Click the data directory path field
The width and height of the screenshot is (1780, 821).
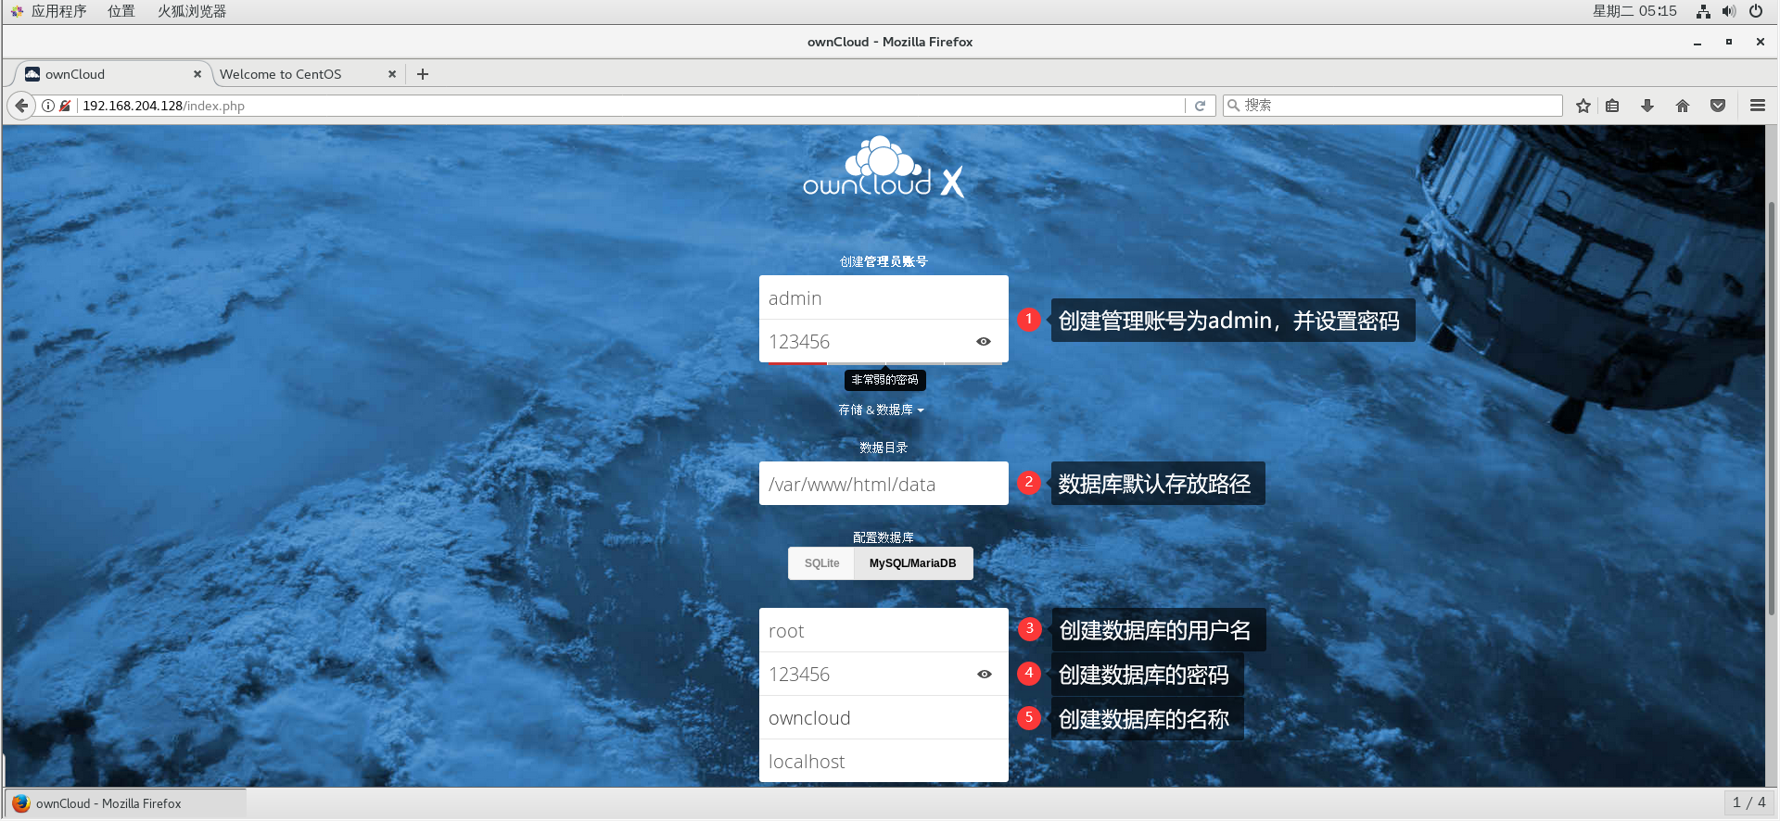(x=884, y=484)
